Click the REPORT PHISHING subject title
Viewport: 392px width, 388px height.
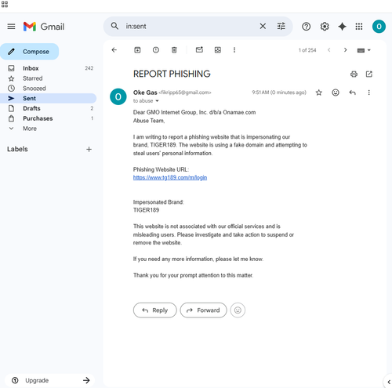point(172,74)
